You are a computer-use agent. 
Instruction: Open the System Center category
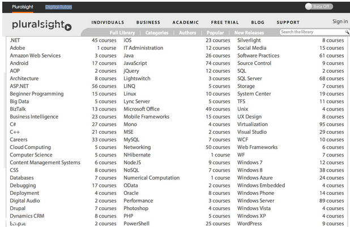[254, 94]
